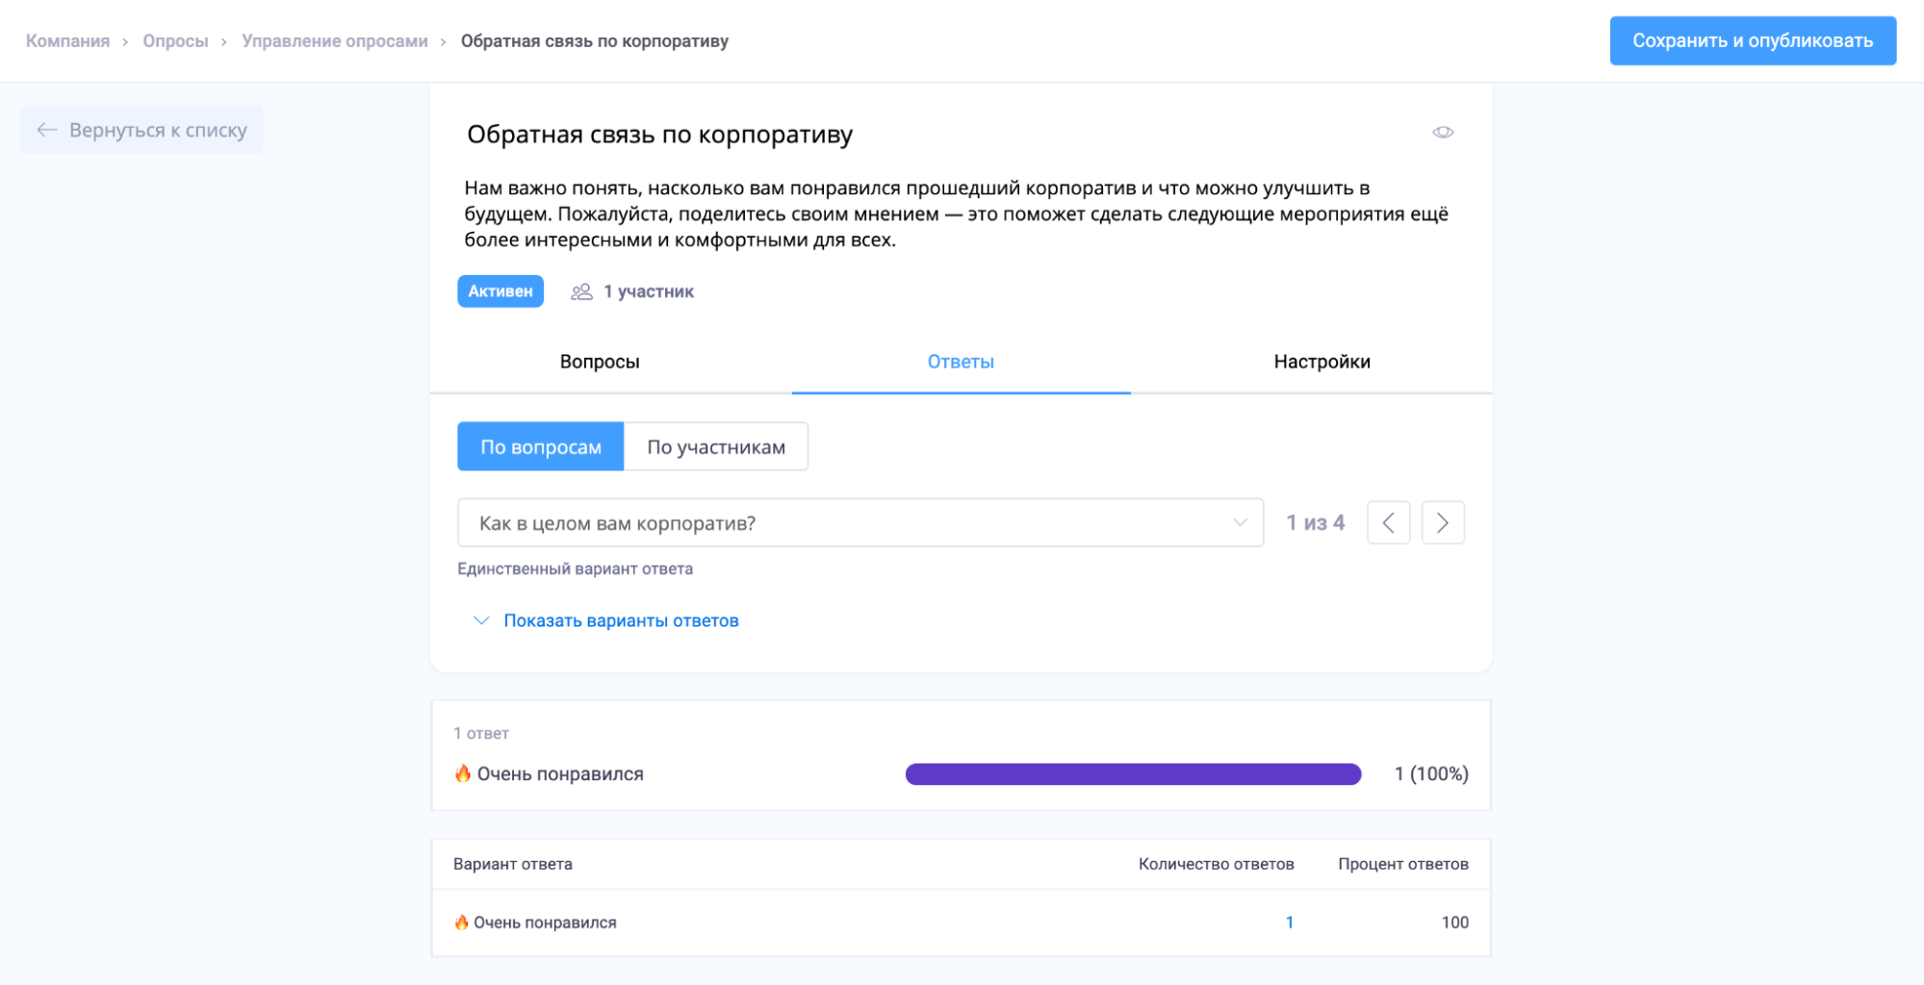
Task: Switch view to По вопросам
Action: coord(540,447)
